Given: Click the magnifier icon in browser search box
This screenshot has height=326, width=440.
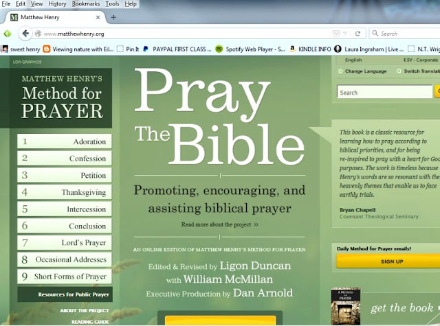Looking at the screenshot, I should point(375,34).
